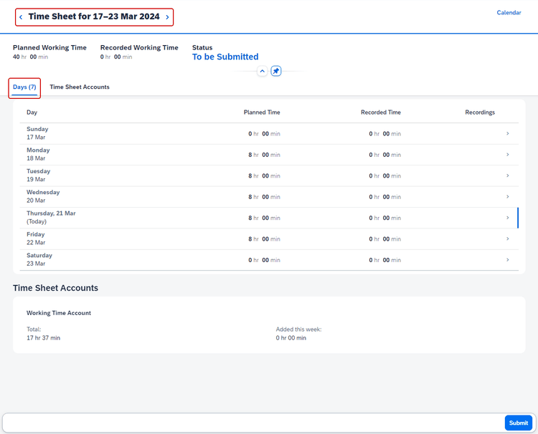This screenshot has width=538, height=434.
Task: Click the Working Time Account heading
Action: tap(59, 313)
